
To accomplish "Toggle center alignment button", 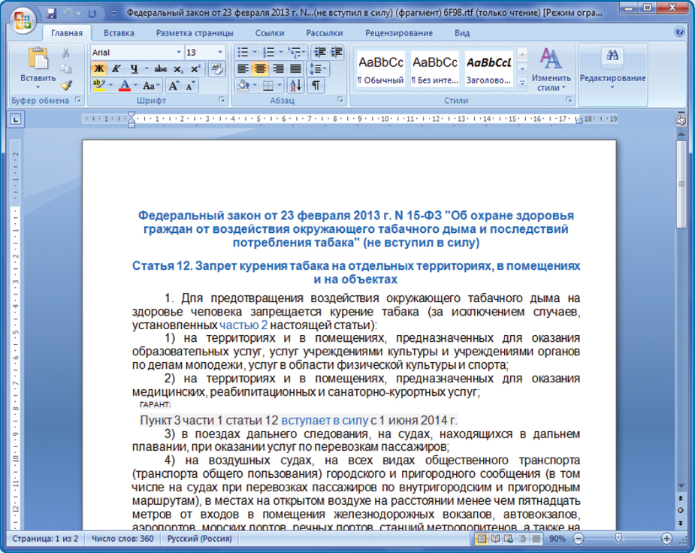I will point(260,68).
